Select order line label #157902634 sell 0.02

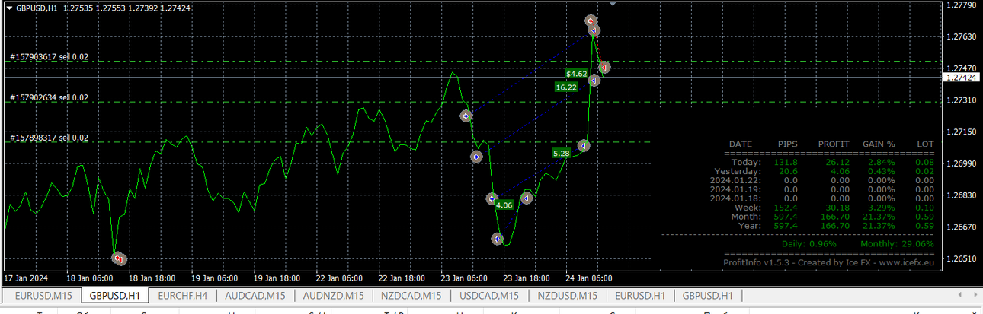pos(49,97)
